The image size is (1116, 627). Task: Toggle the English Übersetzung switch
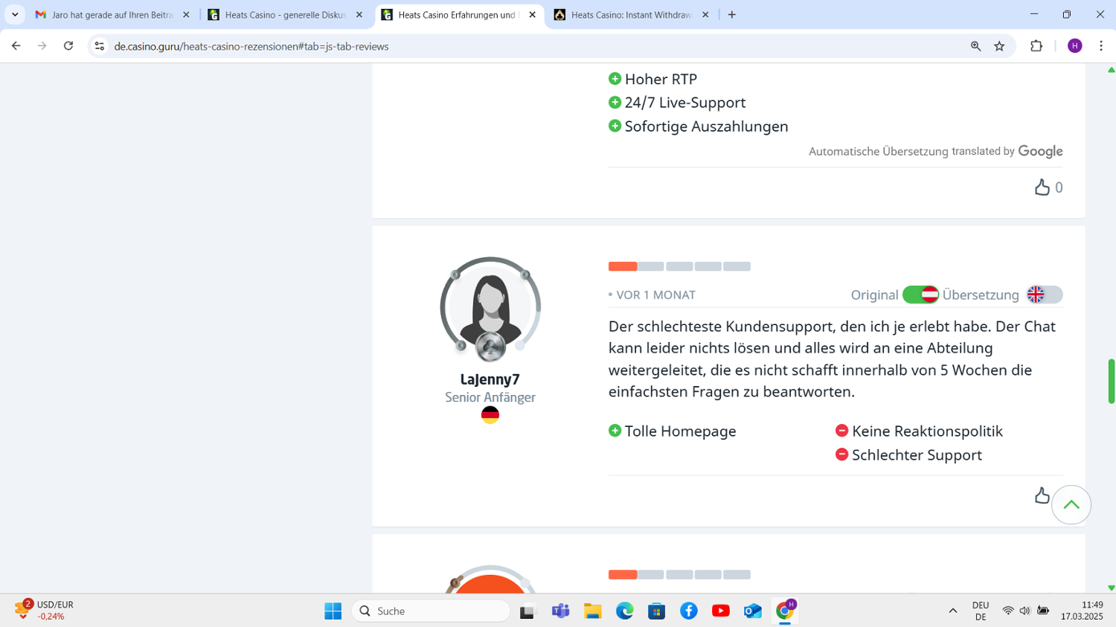1044,295
